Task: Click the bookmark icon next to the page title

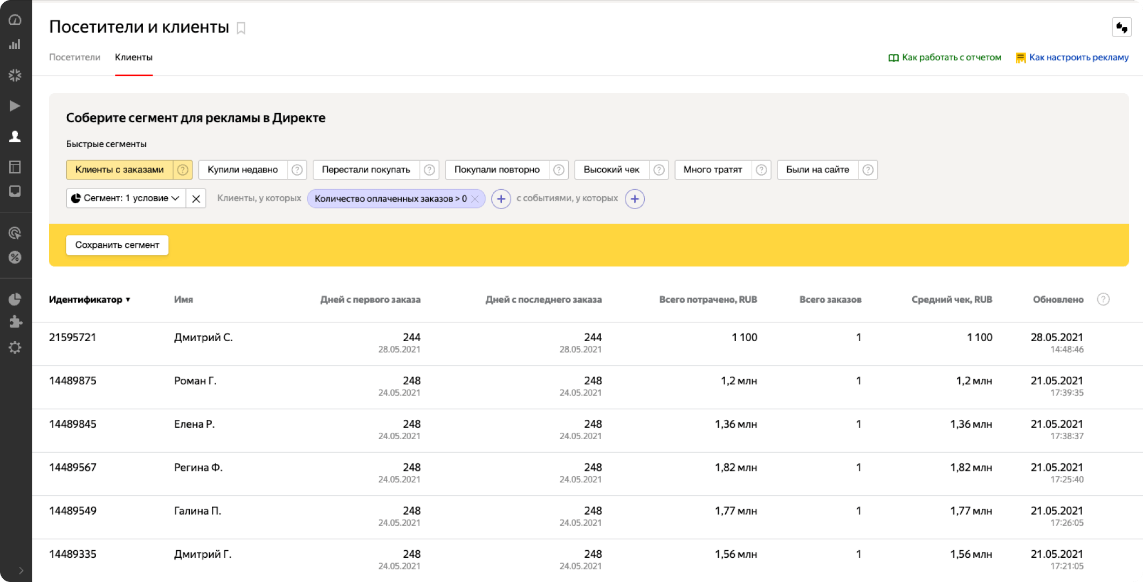Action: (241, 29)
